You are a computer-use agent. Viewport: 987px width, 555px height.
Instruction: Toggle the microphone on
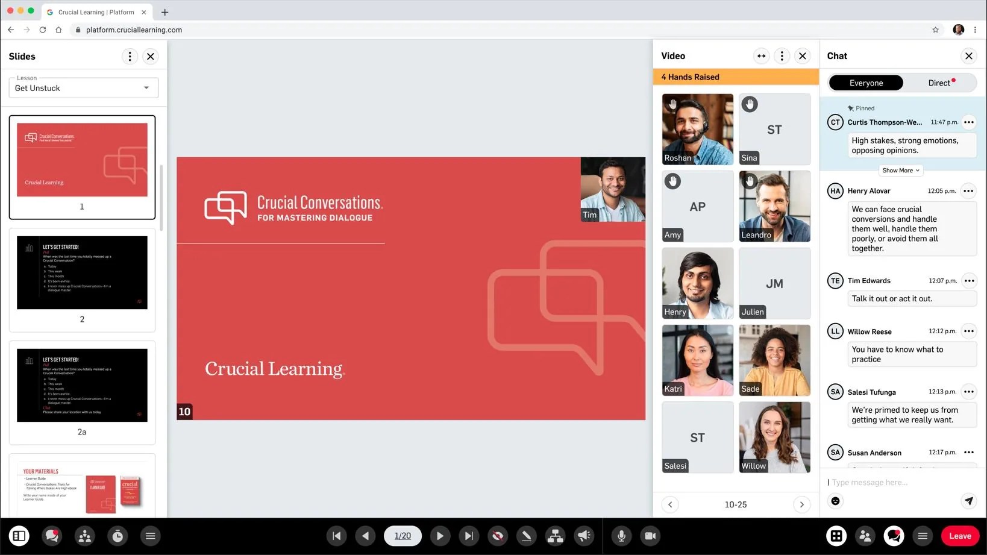[x=621, y=535]
